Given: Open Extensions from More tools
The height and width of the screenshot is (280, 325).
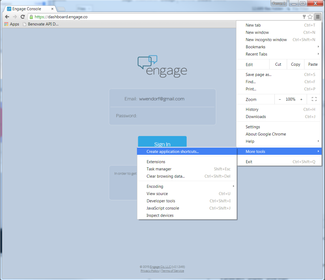Looking at the screenshot, I should click(x=187, y=162).
